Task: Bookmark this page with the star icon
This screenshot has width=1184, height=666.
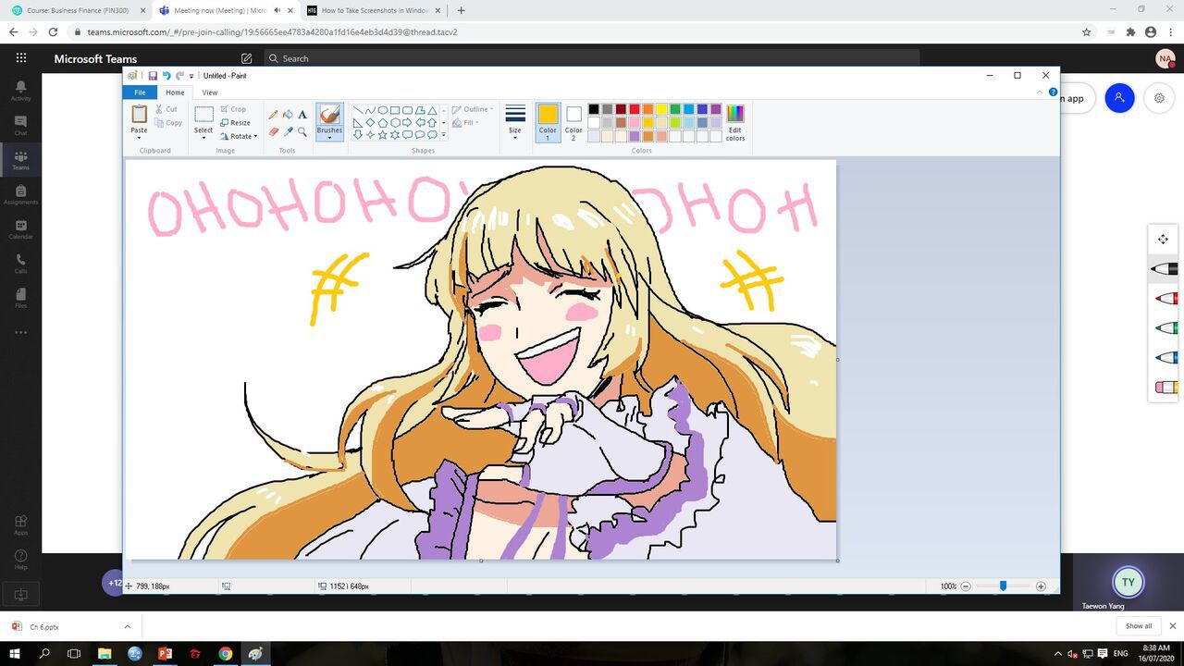Action: click(1086, 31)
